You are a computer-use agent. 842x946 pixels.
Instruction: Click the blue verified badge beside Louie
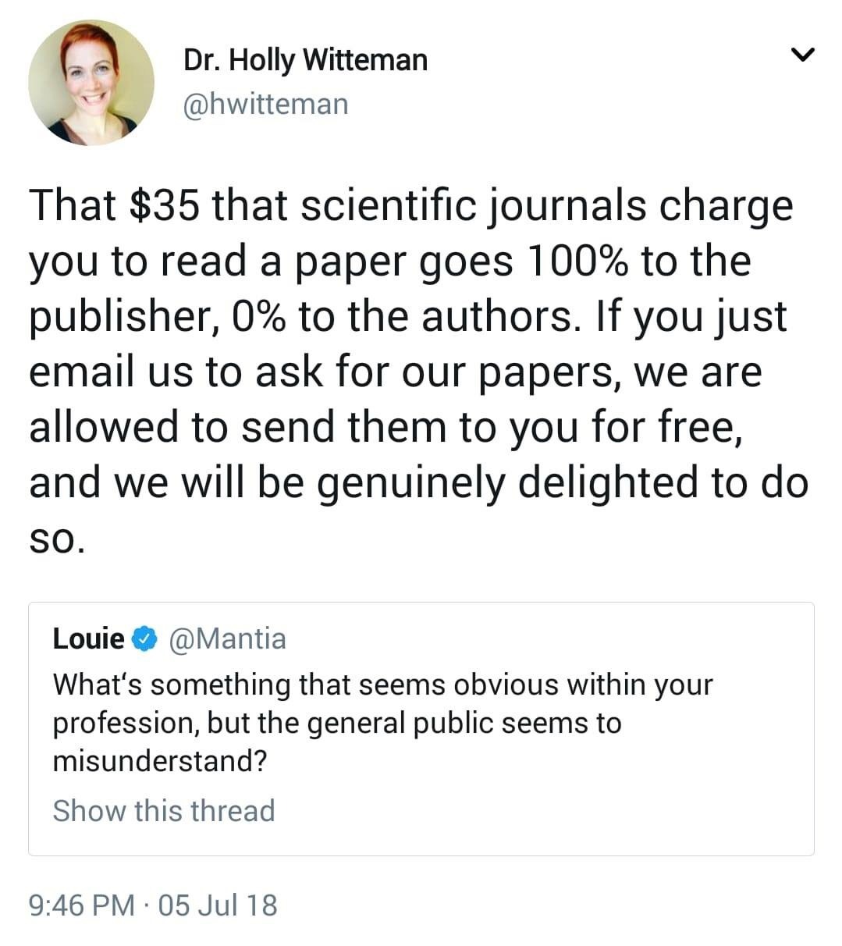142,639
